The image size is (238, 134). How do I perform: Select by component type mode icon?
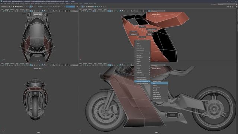tap(32, 7)
